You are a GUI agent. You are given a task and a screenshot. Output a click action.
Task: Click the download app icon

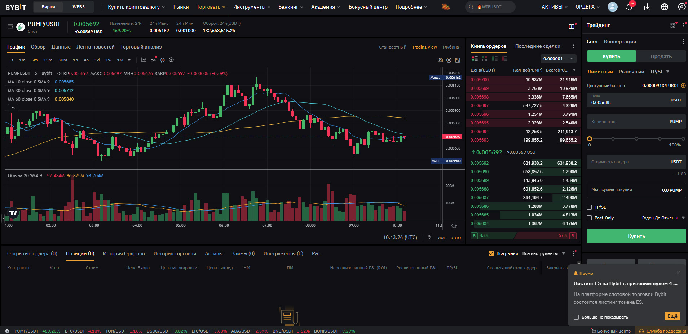point(647,7)
